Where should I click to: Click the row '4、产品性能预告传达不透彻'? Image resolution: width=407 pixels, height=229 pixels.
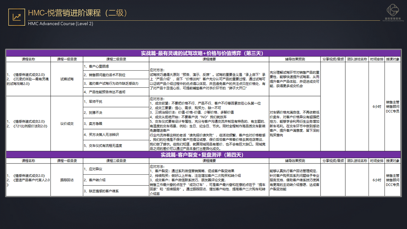(116, 92)
